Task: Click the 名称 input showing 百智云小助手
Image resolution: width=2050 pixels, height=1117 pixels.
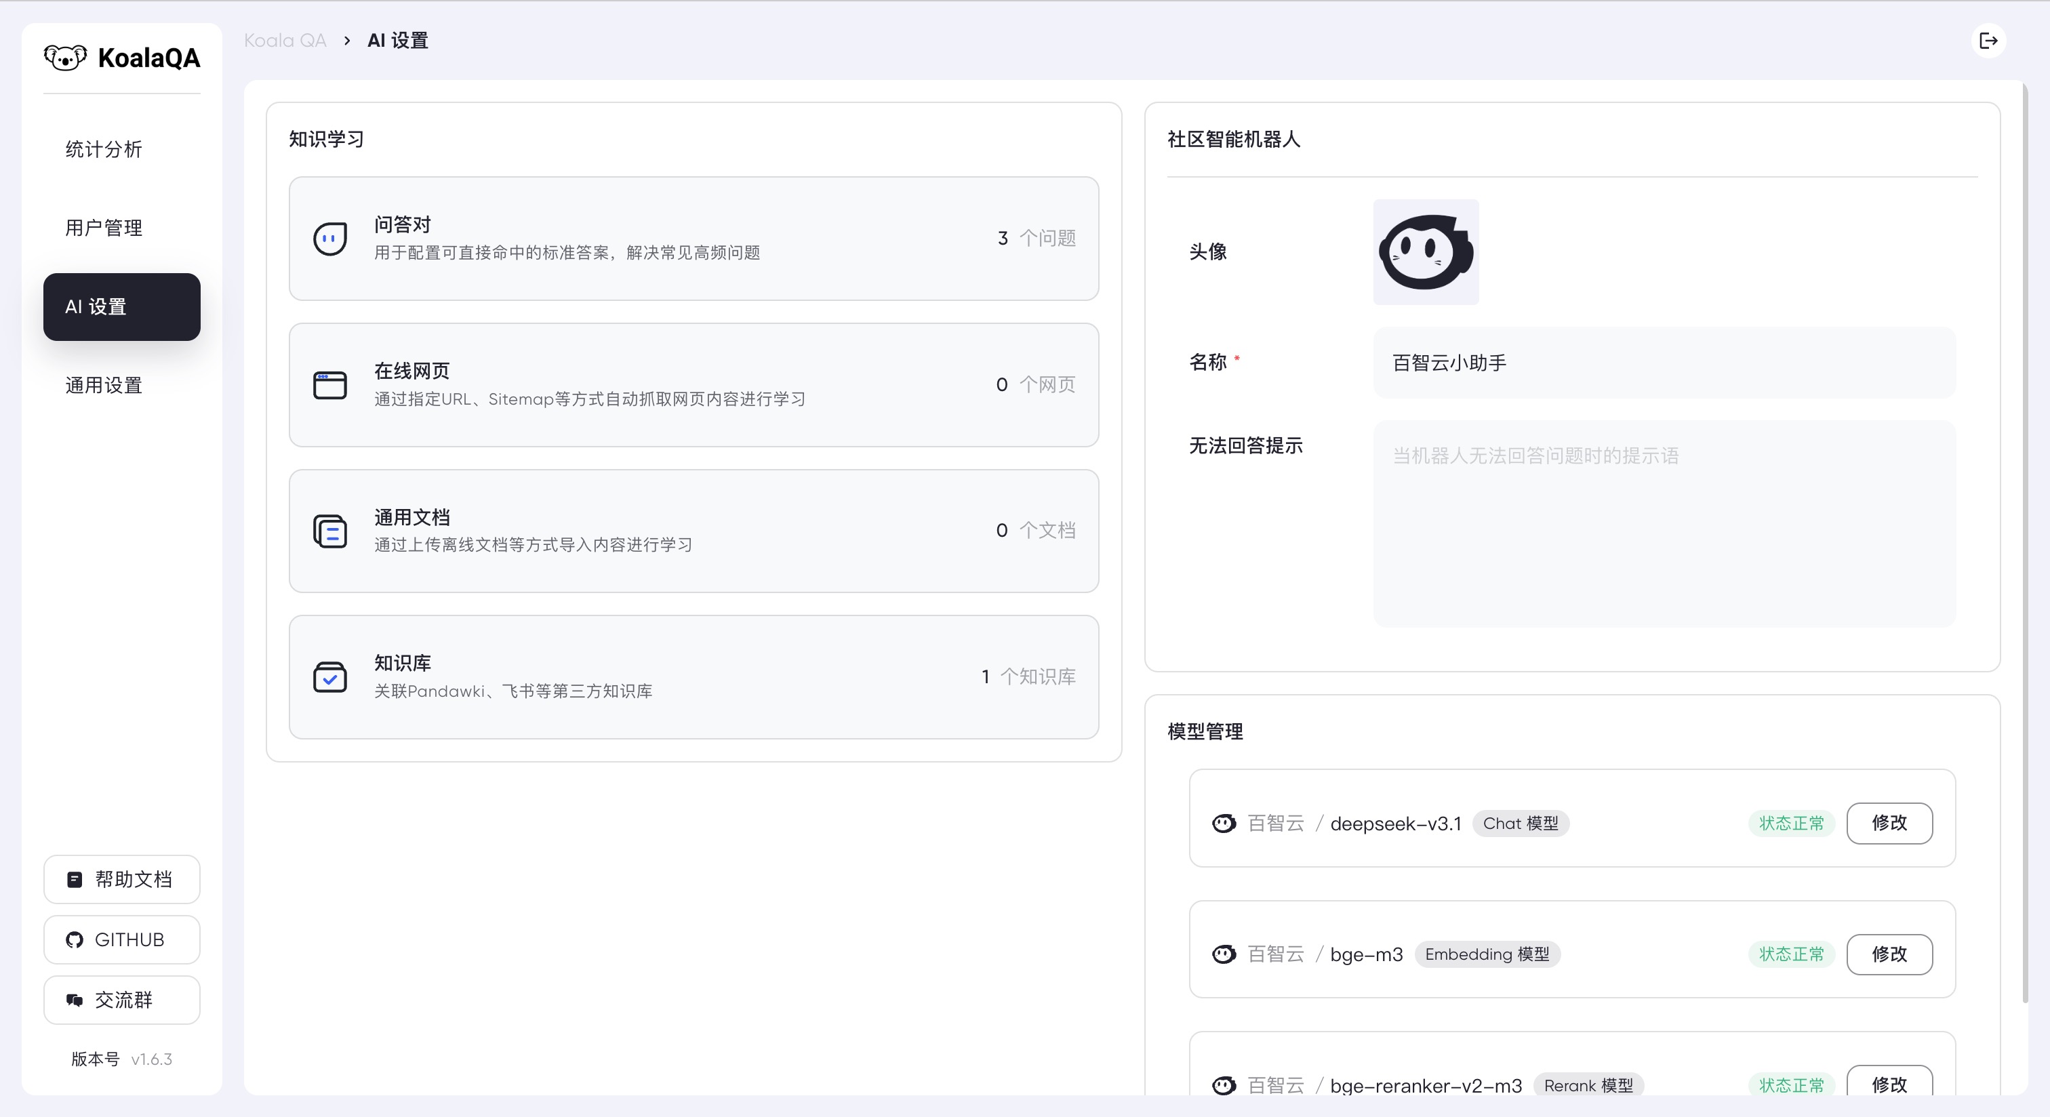Action: click(1663, 363)
